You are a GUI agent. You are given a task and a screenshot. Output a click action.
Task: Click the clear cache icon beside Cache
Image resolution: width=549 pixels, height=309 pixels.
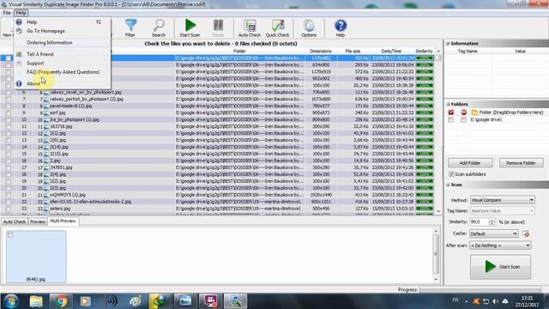[x=526, y=233]
